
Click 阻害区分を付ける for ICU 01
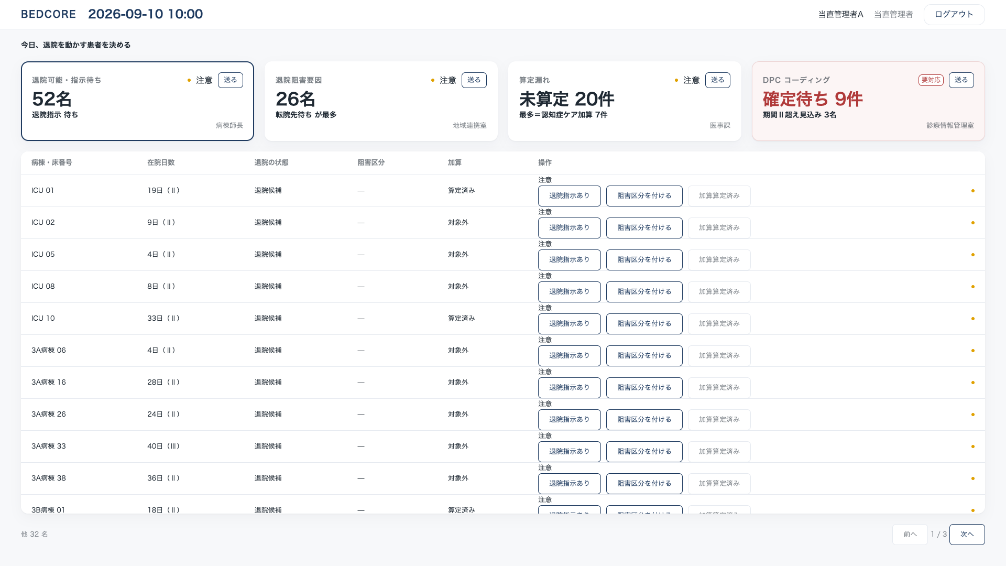(644, 196)
